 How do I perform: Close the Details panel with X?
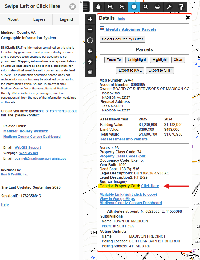pos(188,18)
